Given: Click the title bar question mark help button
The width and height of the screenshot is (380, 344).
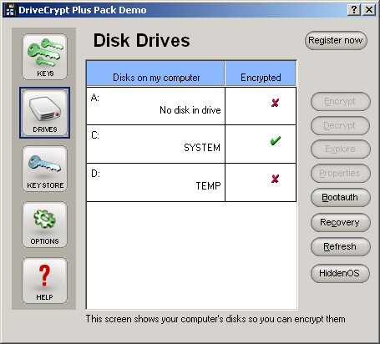Looking at the screenshot, I should (x=354, y=10).
